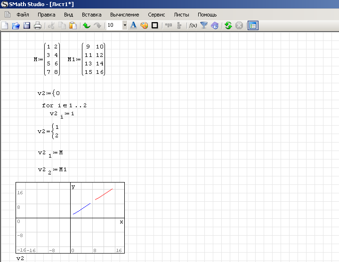The height and width of the screenshot is (262, 339).
Task: Click the New document icon
Action: (x=5, y=25)
